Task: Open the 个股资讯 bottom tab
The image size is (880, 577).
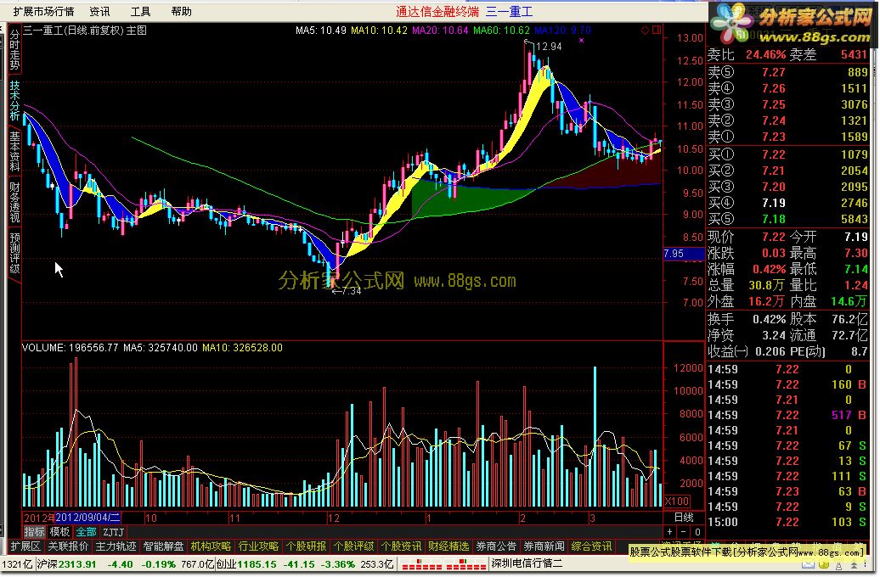Action: [401, 546]
